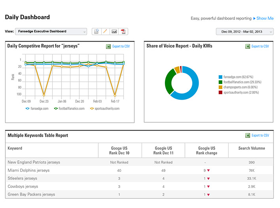Sort table by Search Volumne column header
Screen dimensions: 280x208
[252, 148]
